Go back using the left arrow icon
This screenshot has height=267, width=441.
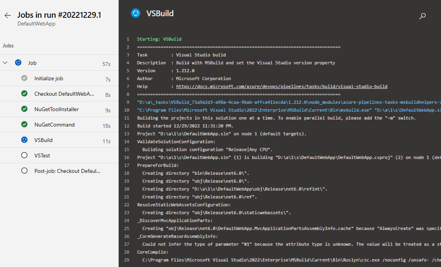click(x=8, y=15)
